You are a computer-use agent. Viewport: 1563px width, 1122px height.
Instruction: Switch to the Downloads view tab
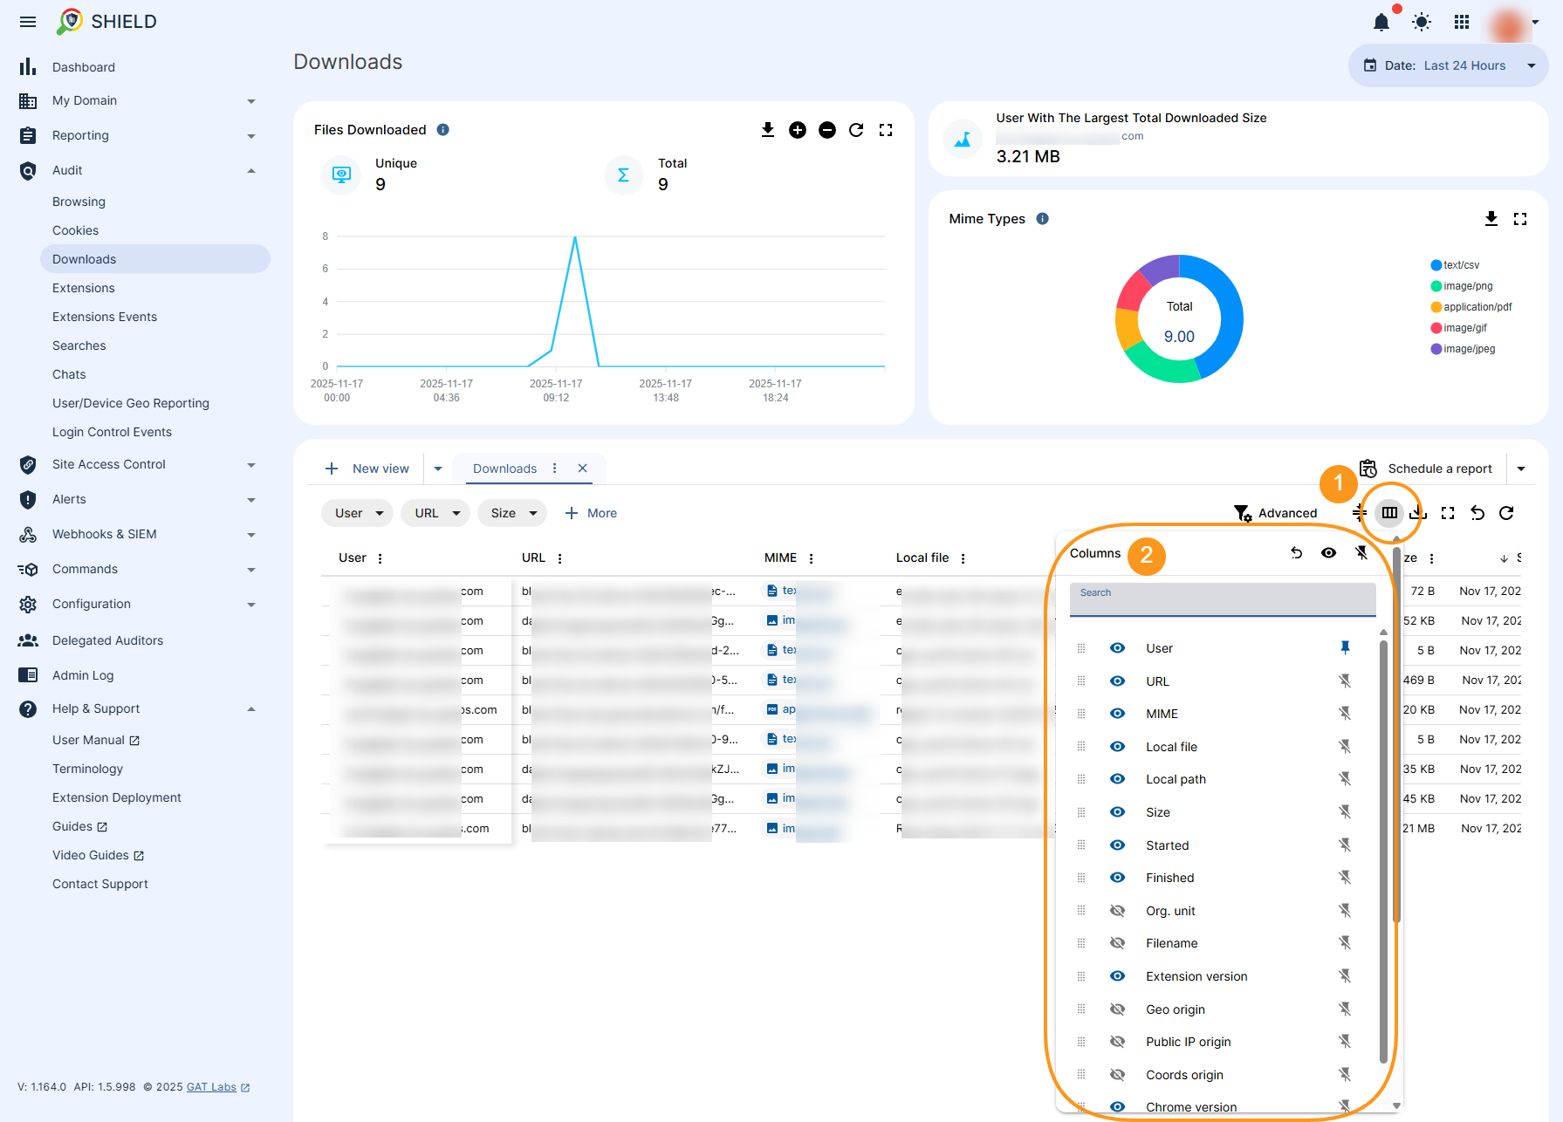click(504, 469)
